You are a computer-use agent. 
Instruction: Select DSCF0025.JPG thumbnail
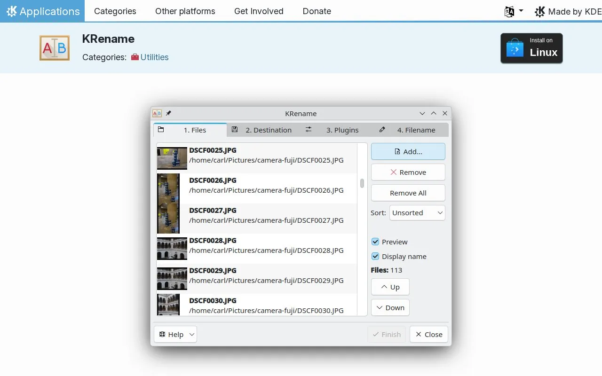click(x=172, y=158)
